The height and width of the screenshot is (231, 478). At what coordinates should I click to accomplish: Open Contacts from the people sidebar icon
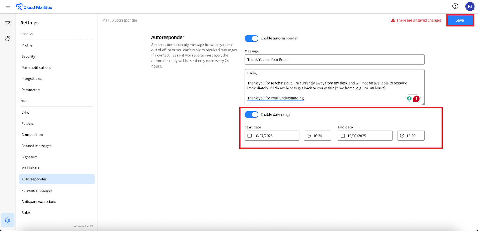point(8,38)
